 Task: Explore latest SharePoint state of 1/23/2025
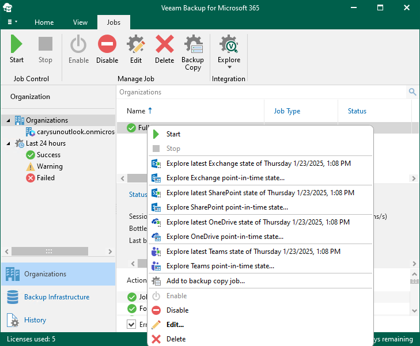[x=260, y=193]
